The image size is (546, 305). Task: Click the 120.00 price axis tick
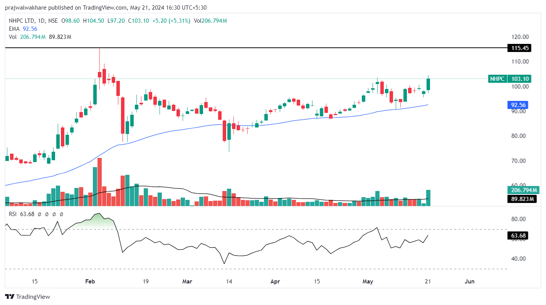[x=520, y=37]
